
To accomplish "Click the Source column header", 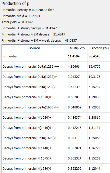I will tap(34, 48).
